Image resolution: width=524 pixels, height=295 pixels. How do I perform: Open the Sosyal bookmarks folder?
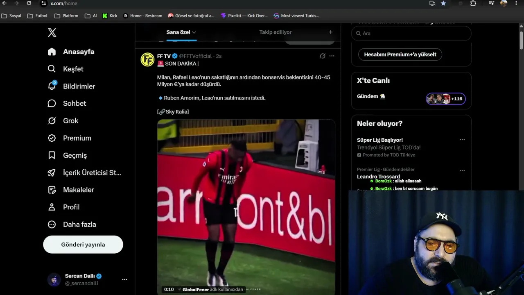click(x=11, y=16)
